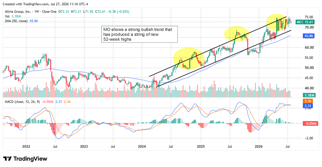This screenshot has width=322, height=167.
Task: Click the MO ticker price label badge
Action: pyautogui.click(x=305, y=22)
